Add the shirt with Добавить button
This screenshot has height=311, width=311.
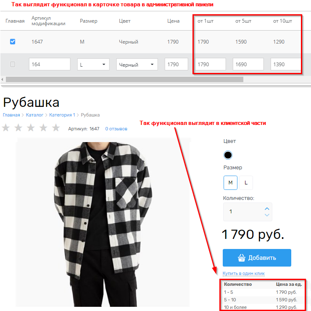click(257, 258)
